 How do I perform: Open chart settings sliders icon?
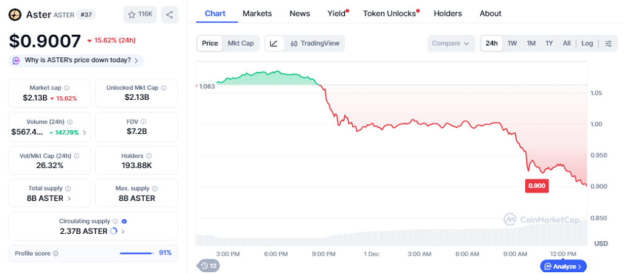[608, 43]
